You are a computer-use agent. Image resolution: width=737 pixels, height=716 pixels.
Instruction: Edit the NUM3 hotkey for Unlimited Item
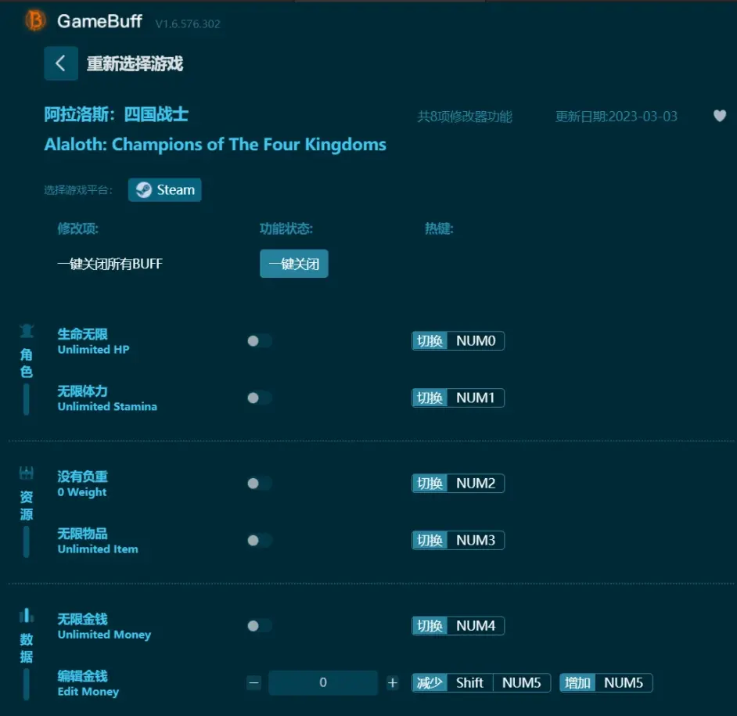[x=458, y=540]
